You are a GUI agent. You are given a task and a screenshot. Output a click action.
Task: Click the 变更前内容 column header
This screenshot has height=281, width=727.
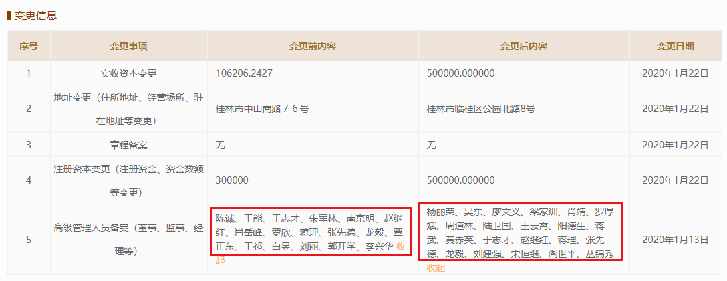[312, 46]
